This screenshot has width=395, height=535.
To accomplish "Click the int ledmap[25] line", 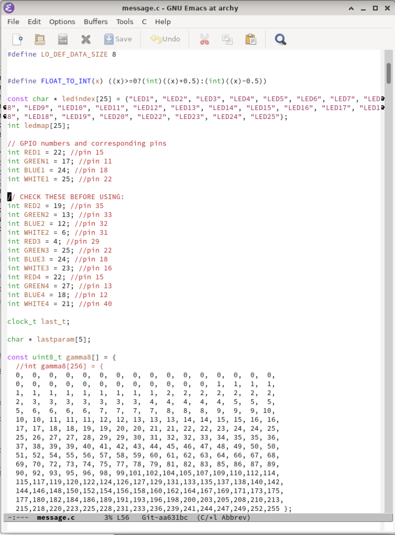I will tap(39, 126).
